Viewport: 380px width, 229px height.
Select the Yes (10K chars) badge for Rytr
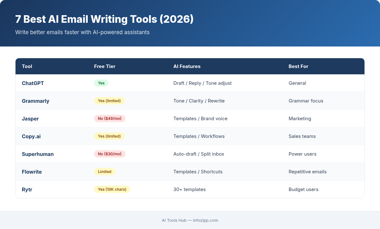(112, 189)
